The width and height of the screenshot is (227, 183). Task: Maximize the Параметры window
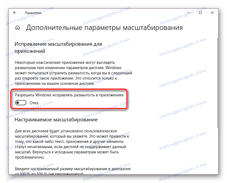pyautogui.click(x=201, y=12)
